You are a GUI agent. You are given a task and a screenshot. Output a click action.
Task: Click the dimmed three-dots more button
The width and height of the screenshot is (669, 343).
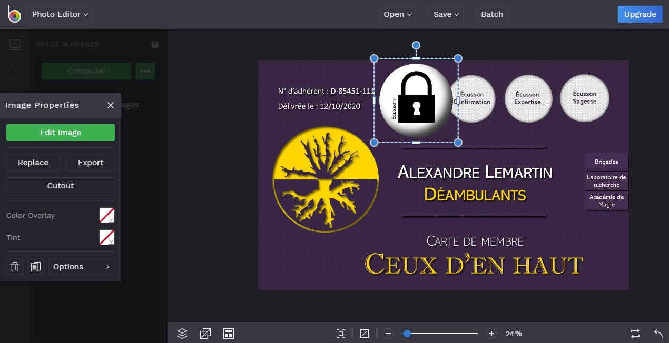click(x=145, y=71)
